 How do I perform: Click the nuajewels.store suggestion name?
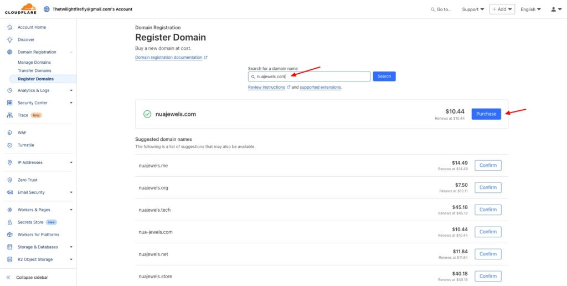pyautogui.click(x=155, y=276)
